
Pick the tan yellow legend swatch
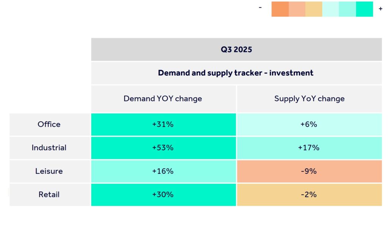tap(314, 9)
